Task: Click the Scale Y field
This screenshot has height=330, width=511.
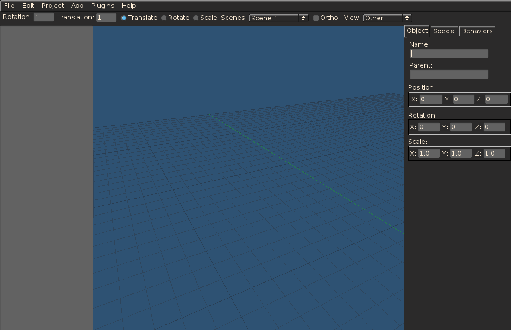Action: (x=461, y=153)
